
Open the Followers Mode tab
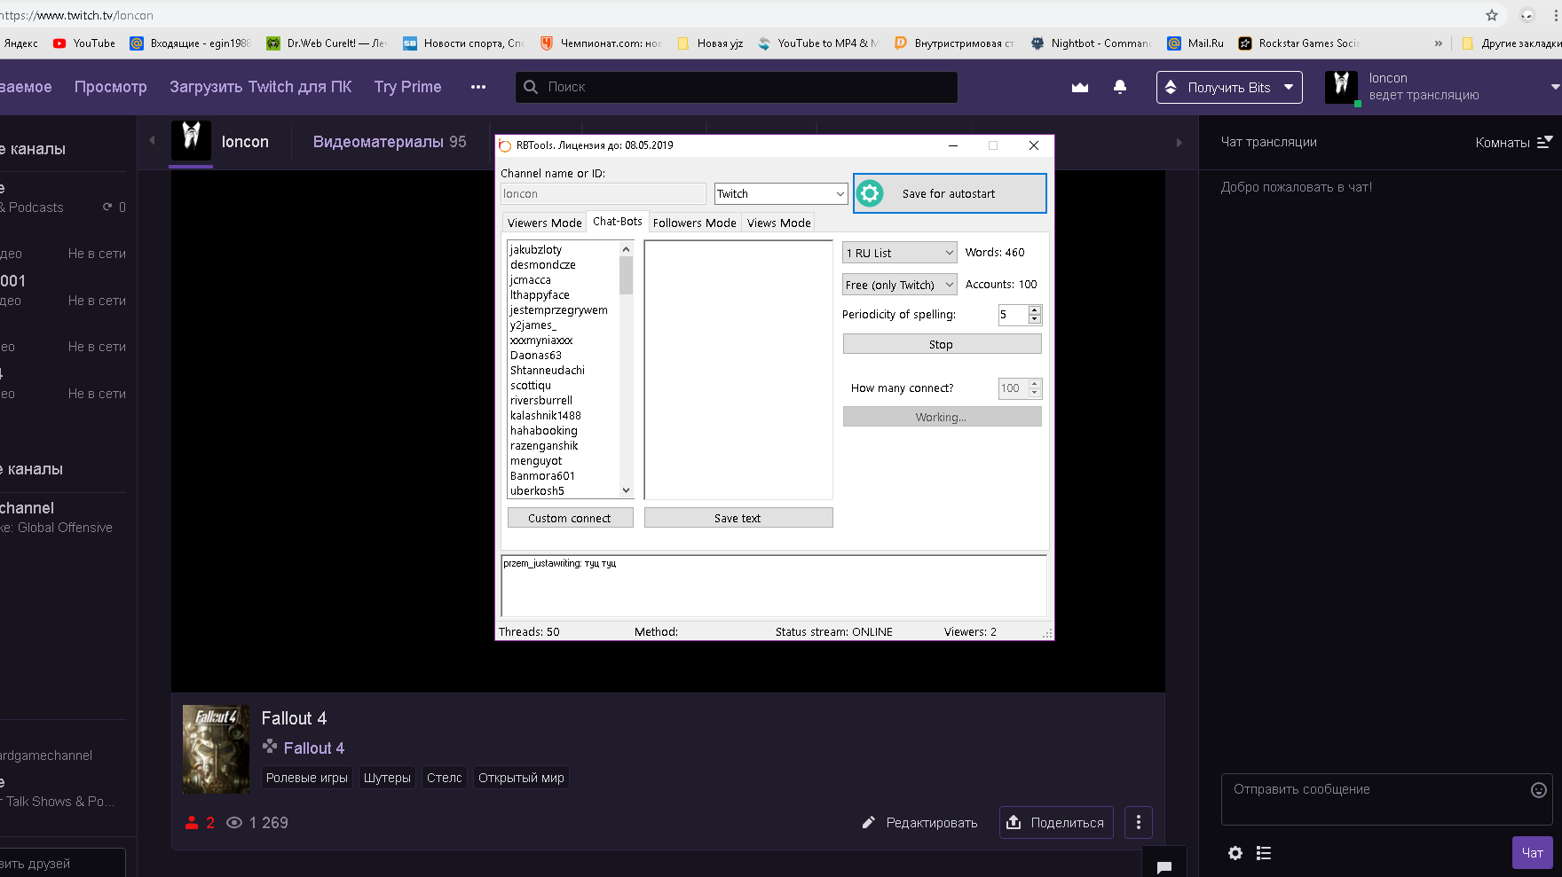point(694,223)
